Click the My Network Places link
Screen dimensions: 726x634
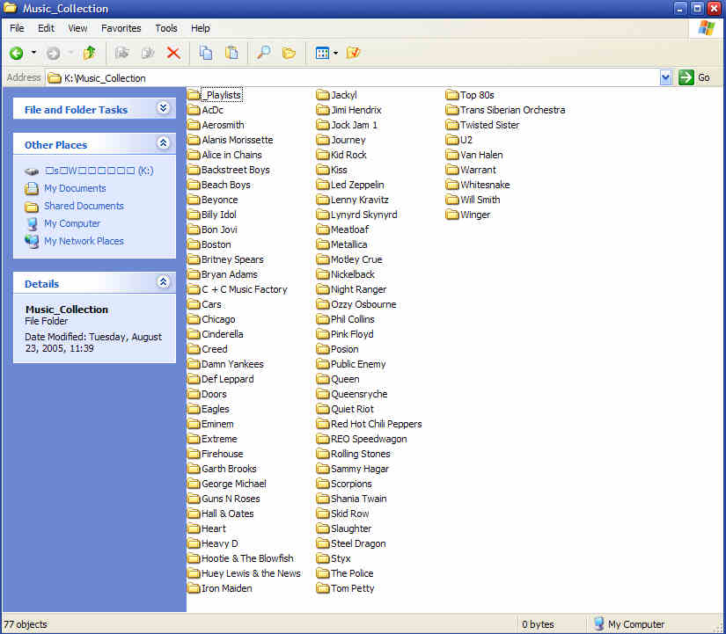[x=84, y=241]
